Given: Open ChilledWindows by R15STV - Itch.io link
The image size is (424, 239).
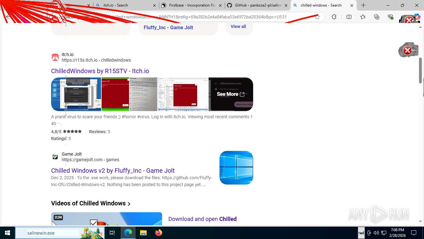Looking at the screenshot, I should click(x=100, y=71).
